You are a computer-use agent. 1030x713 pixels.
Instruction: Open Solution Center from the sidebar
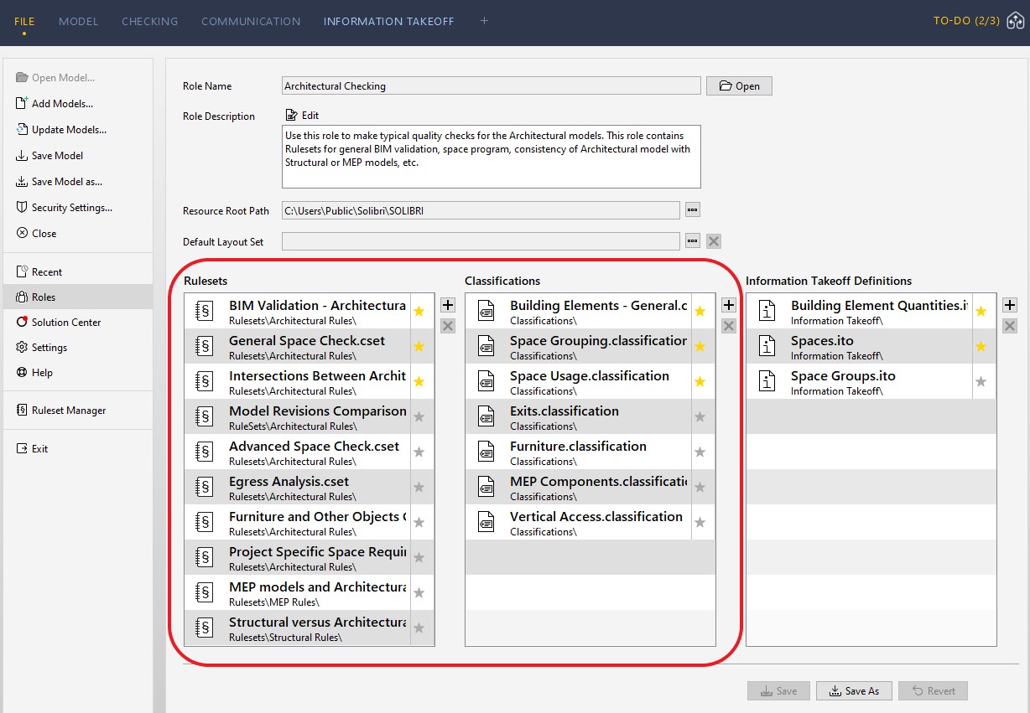tap(23, 323)
